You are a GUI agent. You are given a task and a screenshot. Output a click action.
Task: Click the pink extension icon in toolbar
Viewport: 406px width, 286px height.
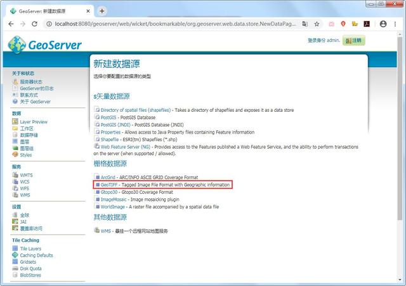[x=331, y=24]
